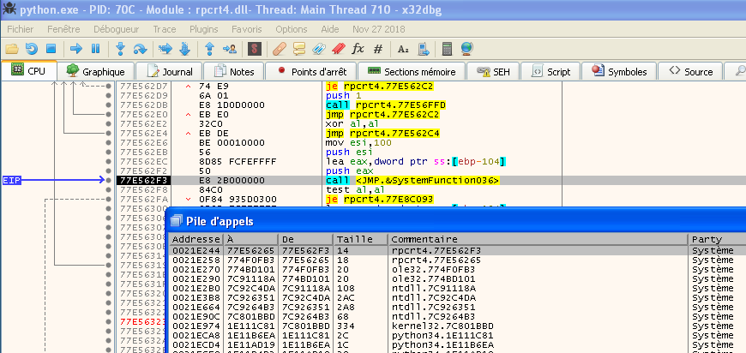The width and height of the screenshot is (746, 353).
Task: Switch to the Journal tab
Action: (x=170, y=72)
